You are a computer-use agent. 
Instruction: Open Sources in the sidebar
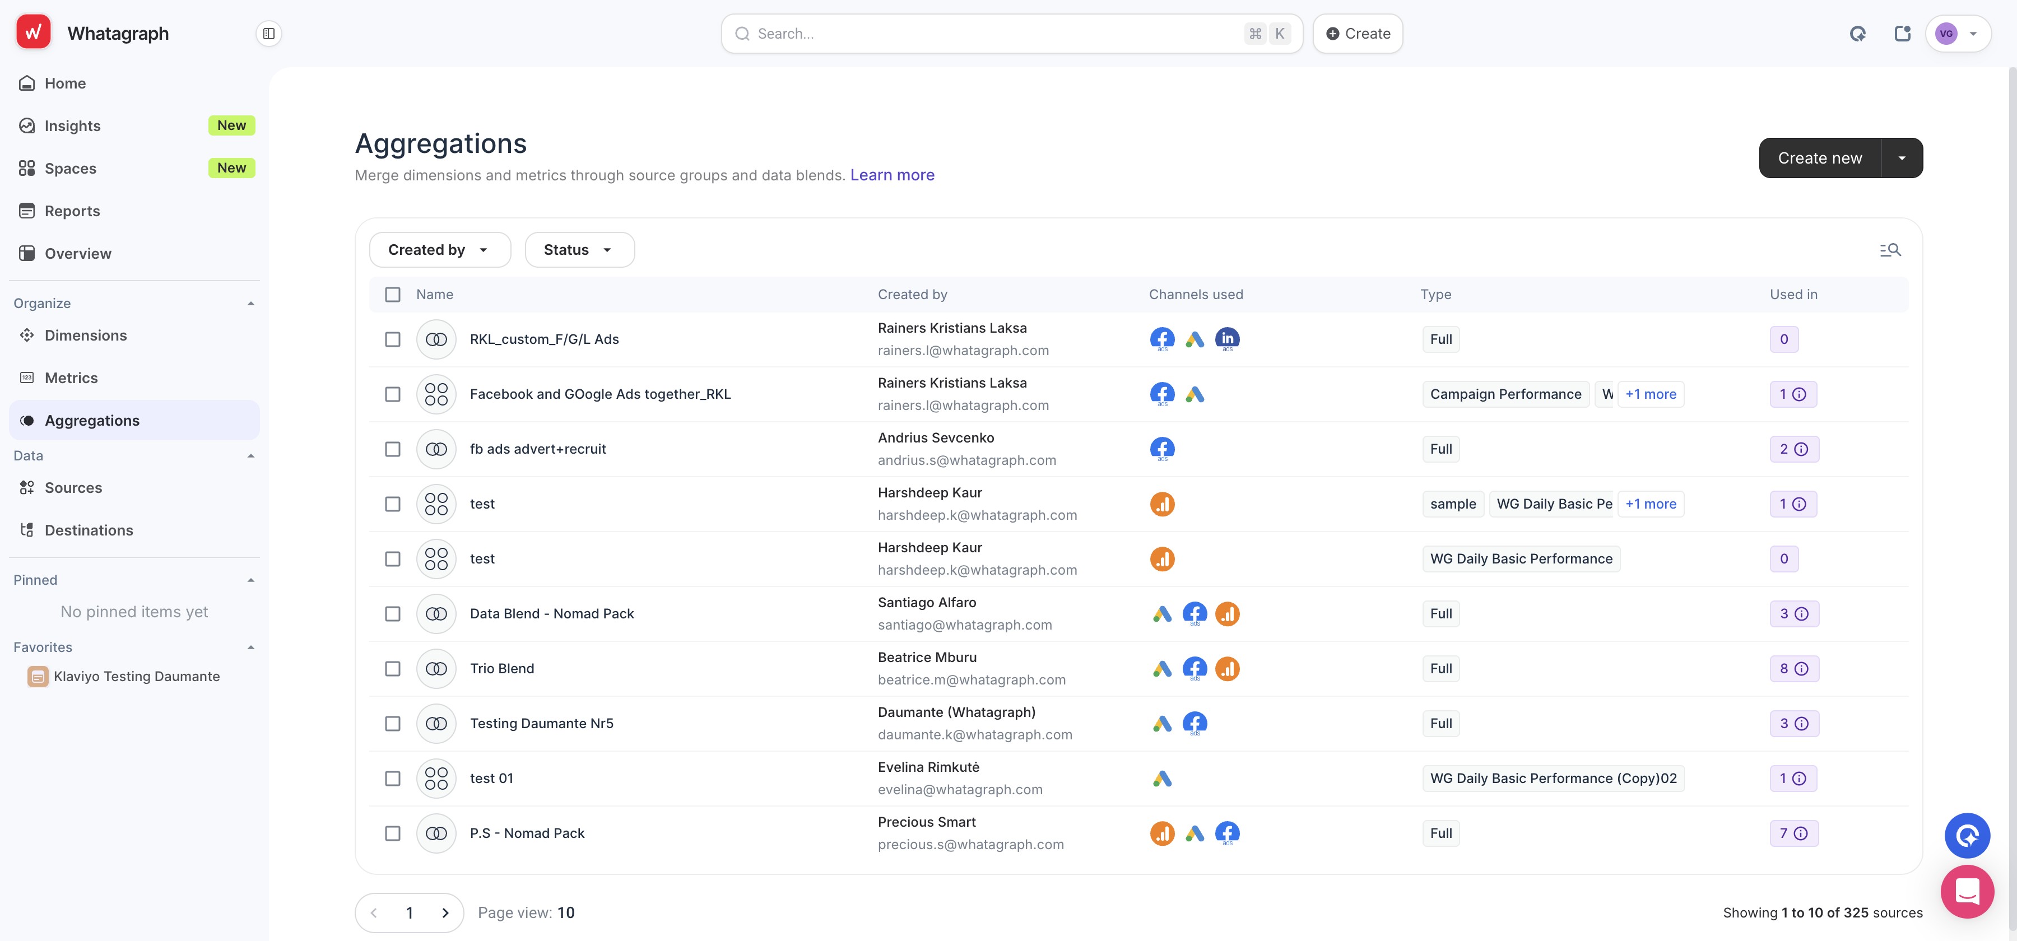point(134,488)
